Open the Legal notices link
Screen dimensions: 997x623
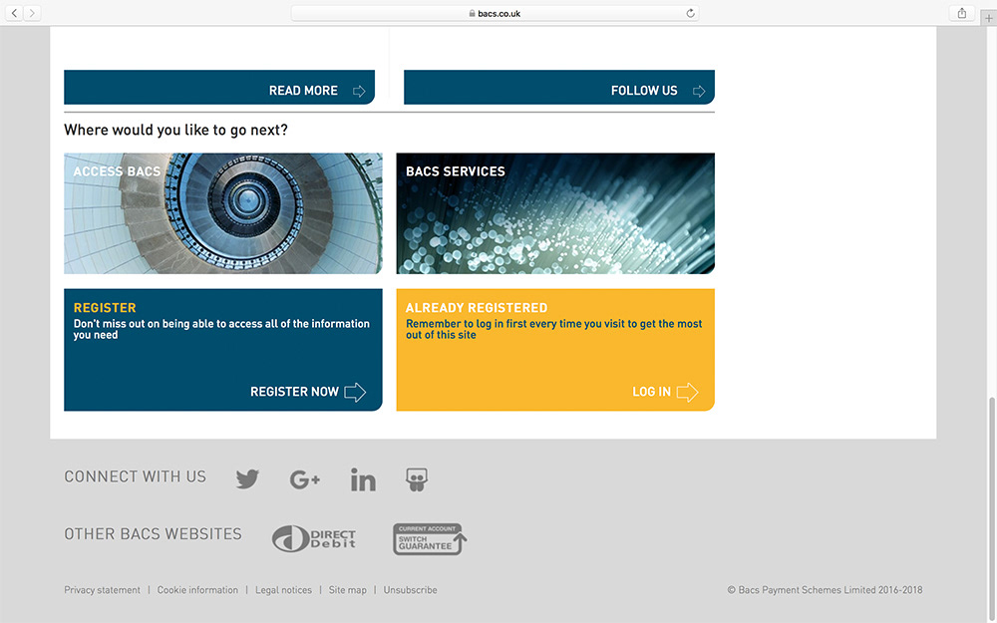(x=283, y=590)
